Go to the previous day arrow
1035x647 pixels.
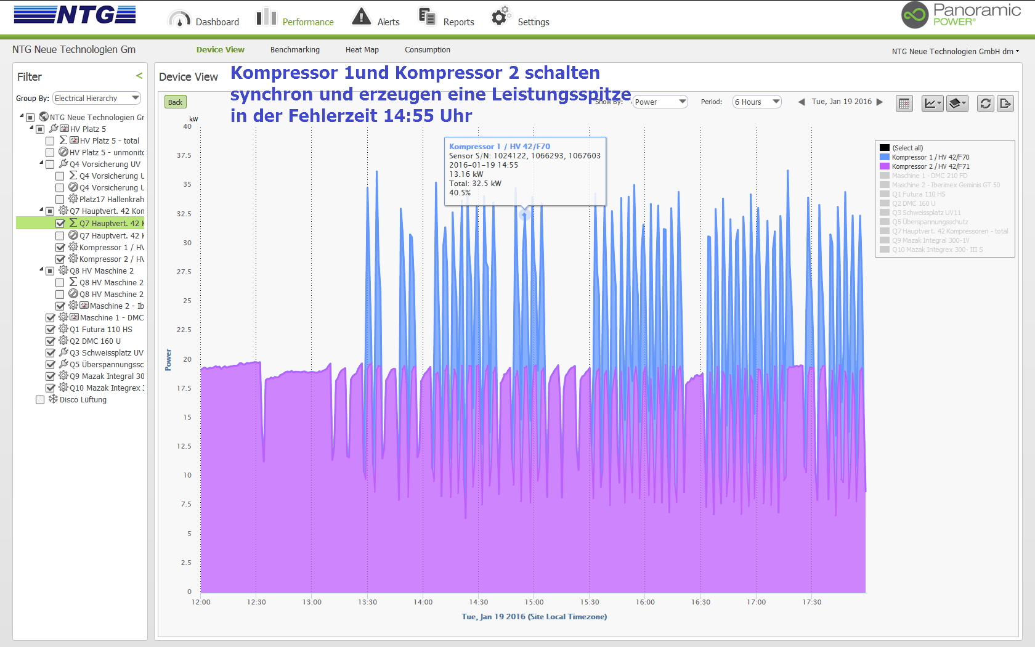click(802, 102)
